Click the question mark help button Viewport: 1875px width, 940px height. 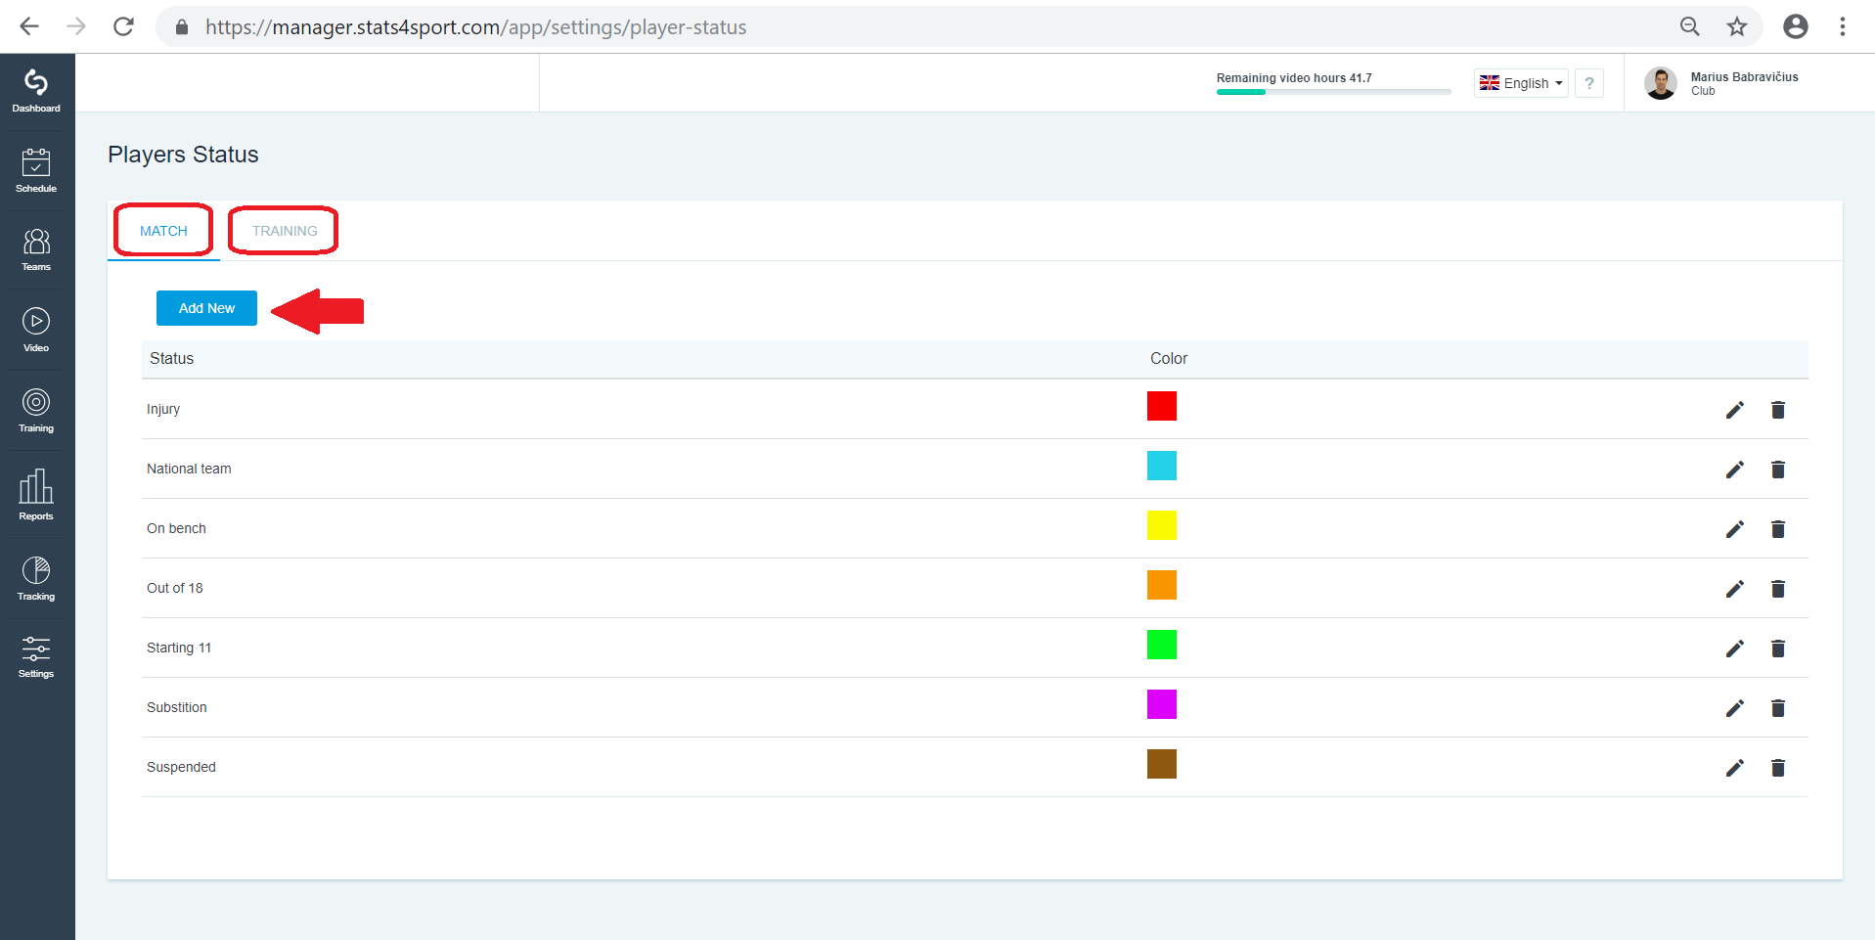click(1589, 83)
